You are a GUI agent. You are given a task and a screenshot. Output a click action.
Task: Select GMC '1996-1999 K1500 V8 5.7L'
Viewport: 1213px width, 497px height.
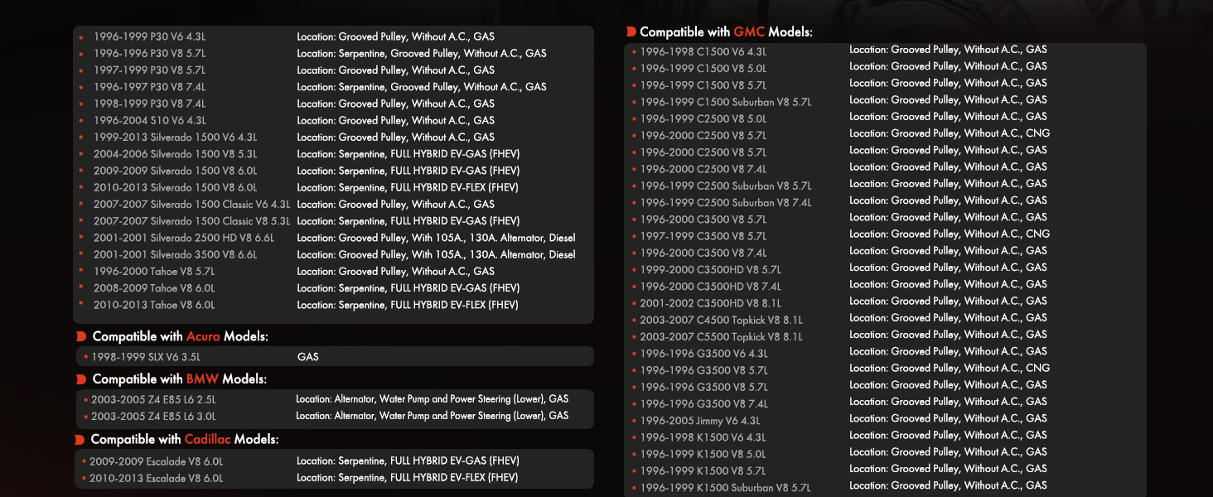pos(703,471)
